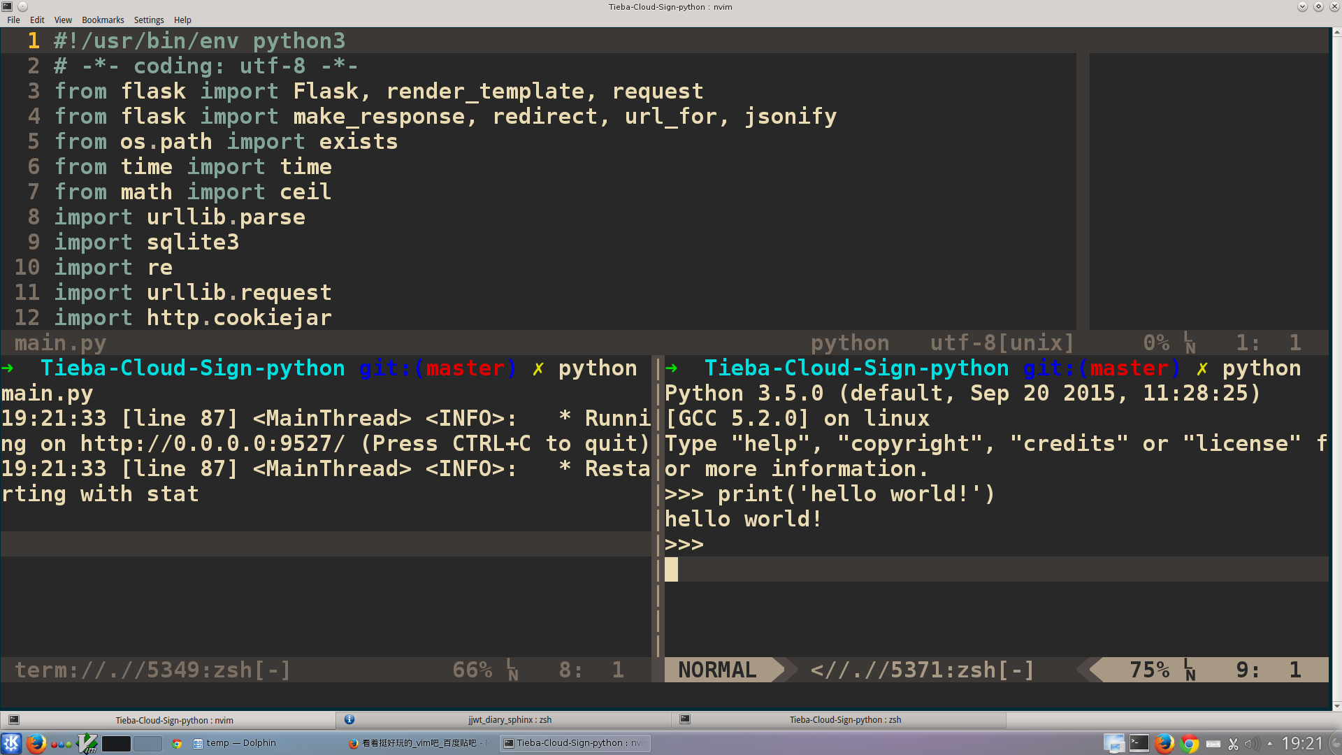Open the volume speaker icon in the tray
This screenshot has height=755, width=1342.
click(x=1251, y=744)
